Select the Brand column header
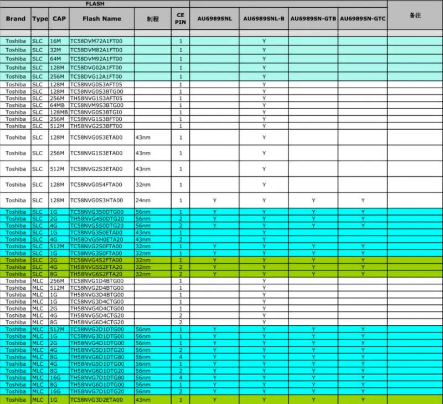Screen dimensions: 443x404 [x=16, y=19]
